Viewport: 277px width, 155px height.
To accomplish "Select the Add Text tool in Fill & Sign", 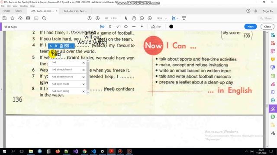I will point(102,27).
